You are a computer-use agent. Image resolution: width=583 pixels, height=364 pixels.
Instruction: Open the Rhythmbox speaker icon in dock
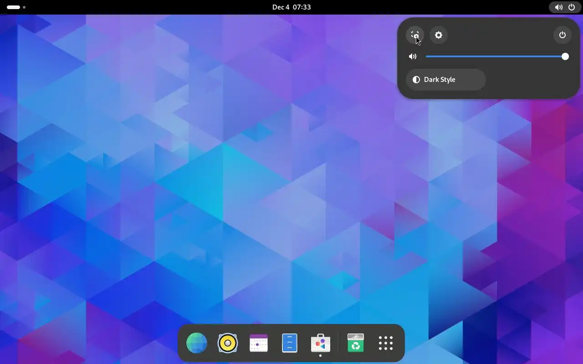tap(228, 343)
